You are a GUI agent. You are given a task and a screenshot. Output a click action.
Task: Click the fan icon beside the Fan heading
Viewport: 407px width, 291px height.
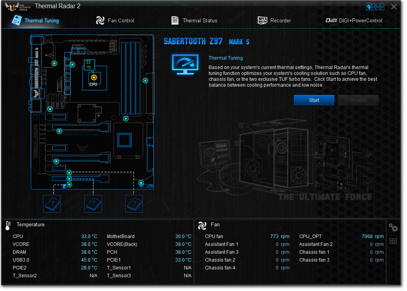tap(202, 226)
